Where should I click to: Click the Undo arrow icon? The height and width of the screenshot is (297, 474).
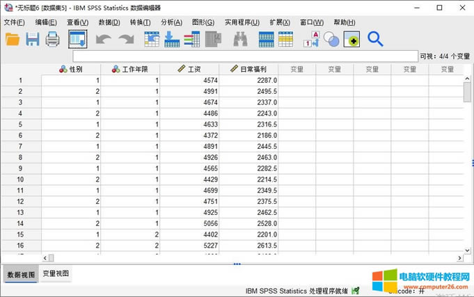pyautogui.click(x=103, y=40)
